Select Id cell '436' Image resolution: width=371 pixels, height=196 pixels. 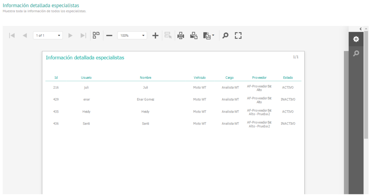[56, 123]
